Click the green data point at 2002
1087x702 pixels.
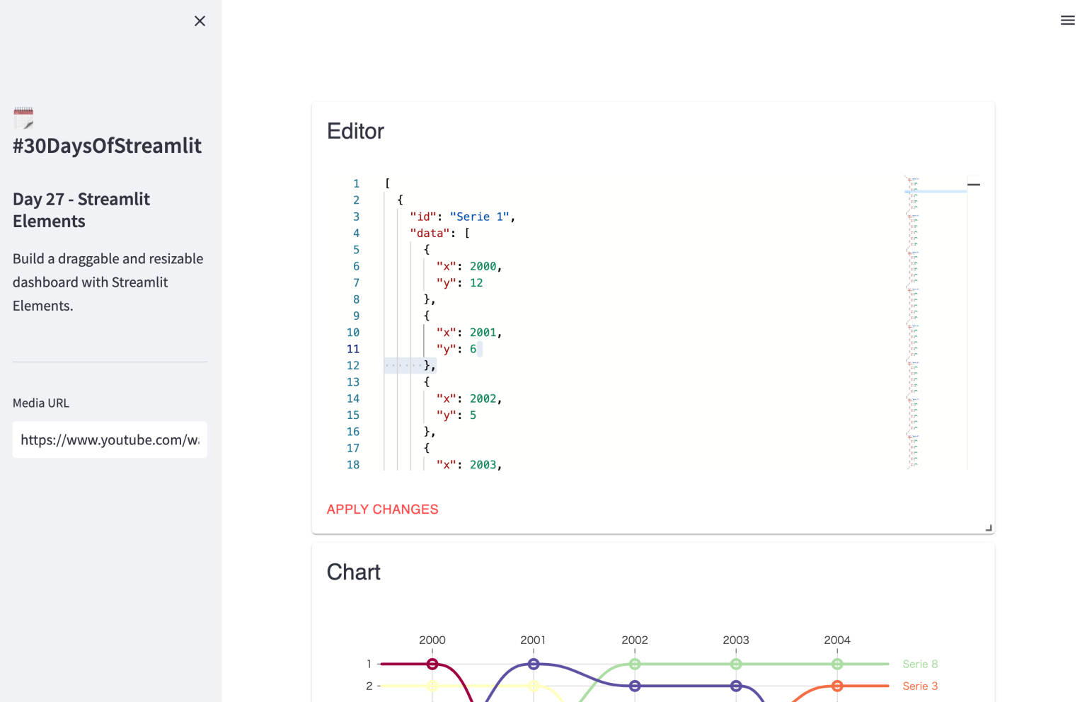(x=635, y=664)
